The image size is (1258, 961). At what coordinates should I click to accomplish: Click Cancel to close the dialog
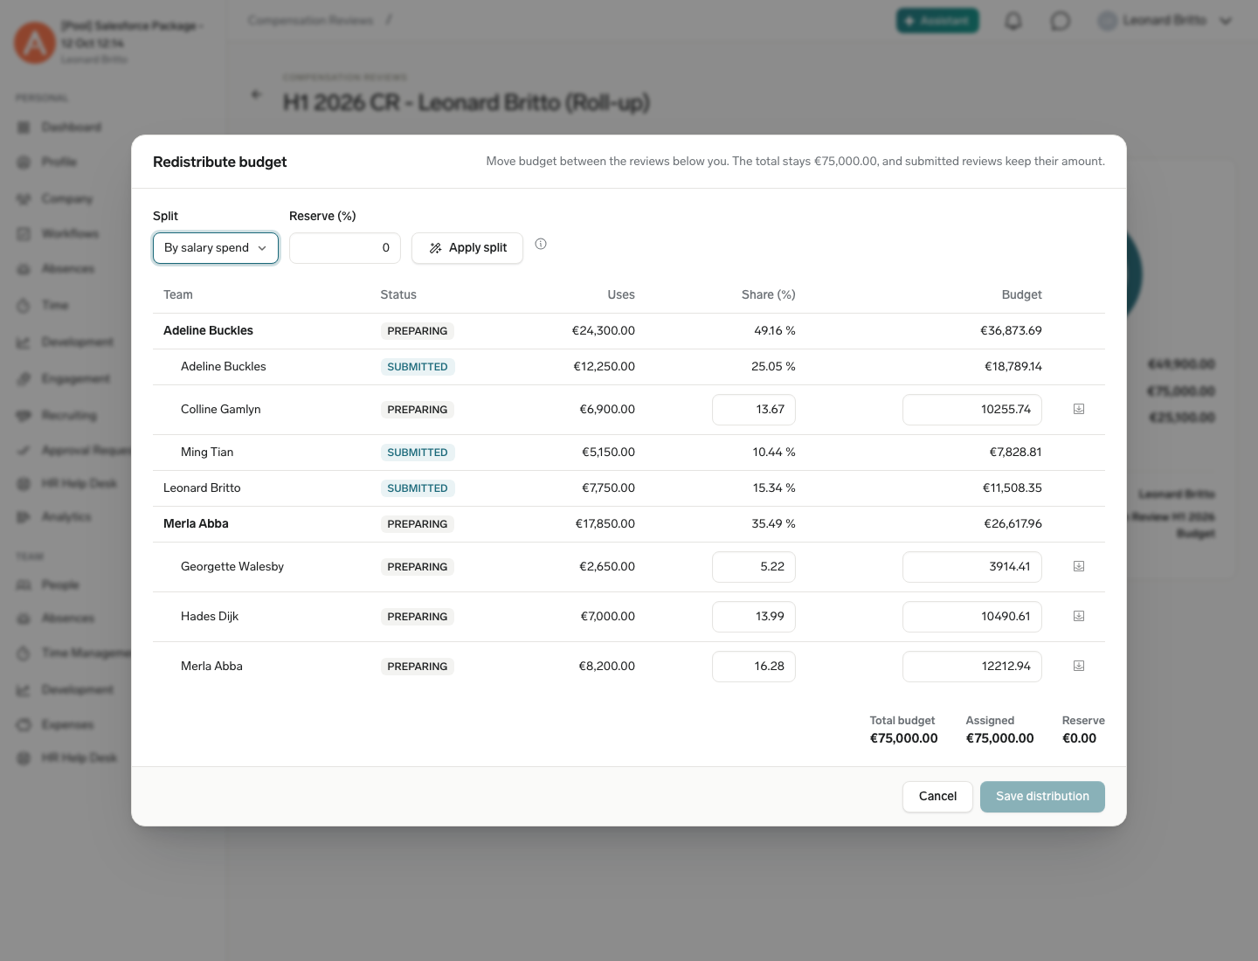click(937, 797)
